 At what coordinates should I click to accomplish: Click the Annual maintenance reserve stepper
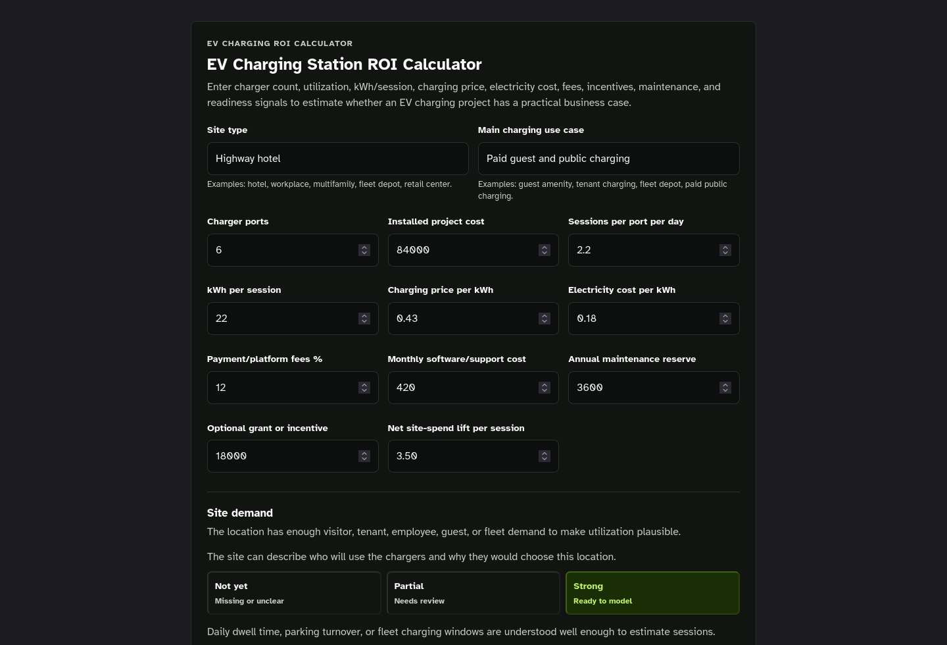pos(725,388)
